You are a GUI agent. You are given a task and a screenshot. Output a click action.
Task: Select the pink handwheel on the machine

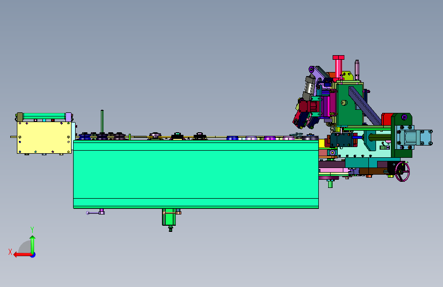pyautogui.click(x=402, y=172)
